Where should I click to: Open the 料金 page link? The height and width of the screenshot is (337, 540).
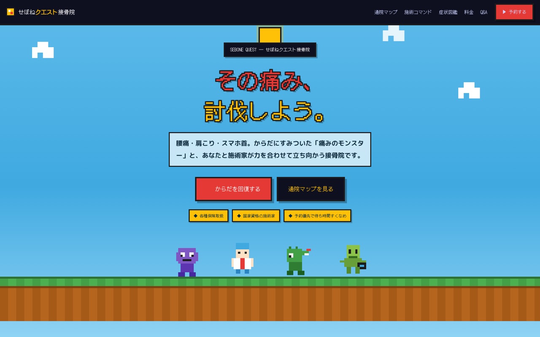(x=469, y=12)
